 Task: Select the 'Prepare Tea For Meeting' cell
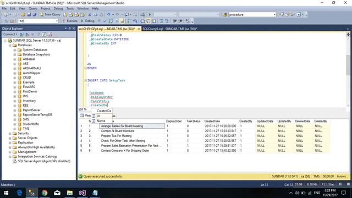tap(132, 136)
